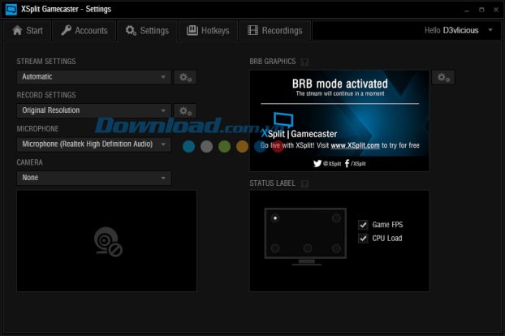Click the BRB Graphics help icon
This screenshot has width=505, height=336.
[304, 62]
